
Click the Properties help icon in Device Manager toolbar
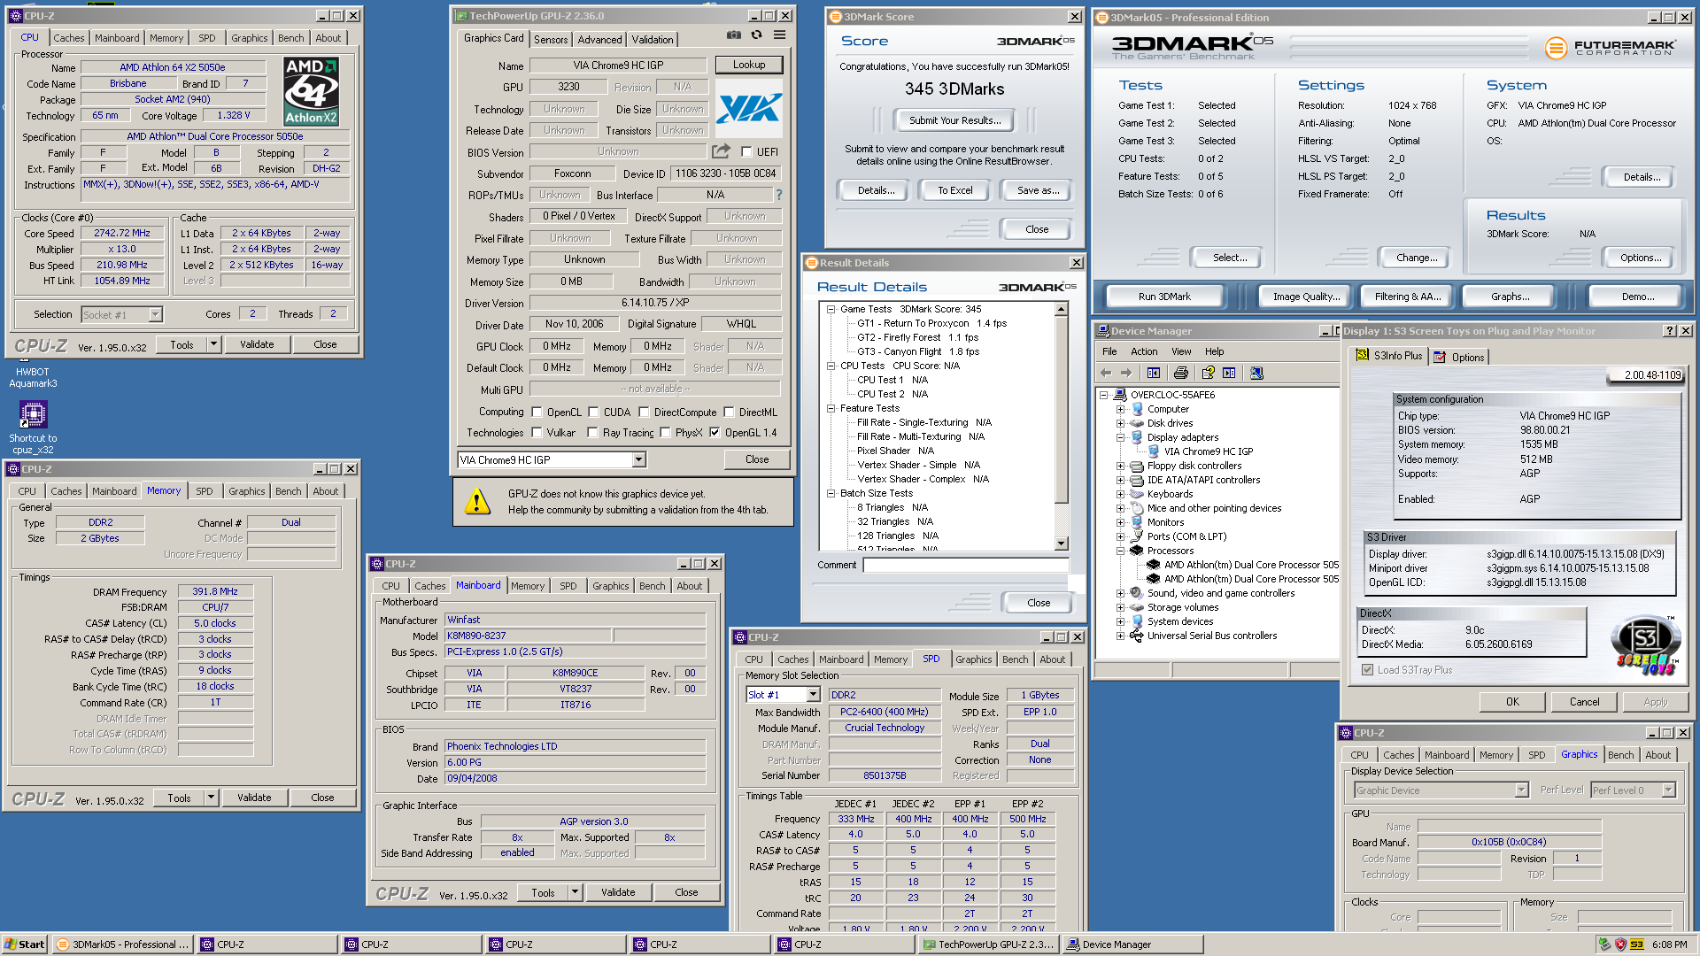[x=1208, y=373]
